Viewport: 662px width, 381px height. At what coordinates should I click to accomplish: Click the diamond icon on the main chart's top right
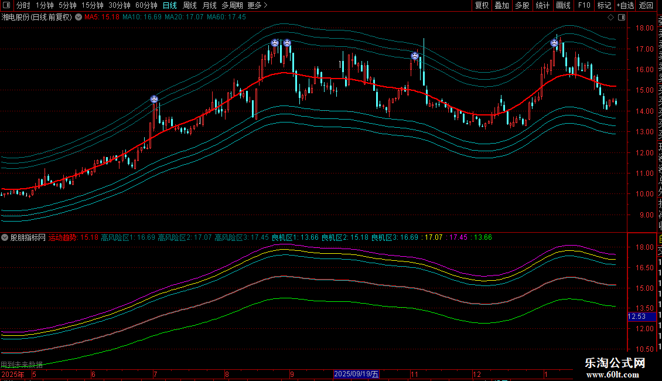610,18
